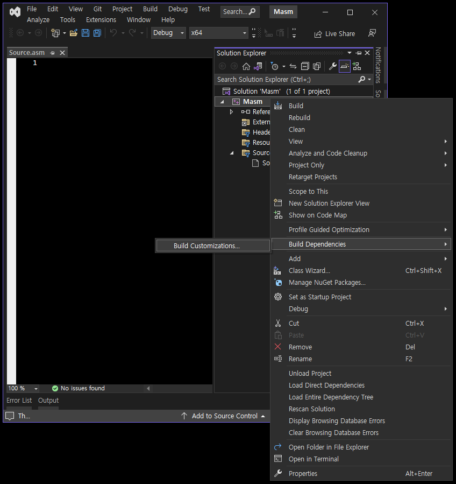Click the Undo arrow icon

click(x=113, y=32)
